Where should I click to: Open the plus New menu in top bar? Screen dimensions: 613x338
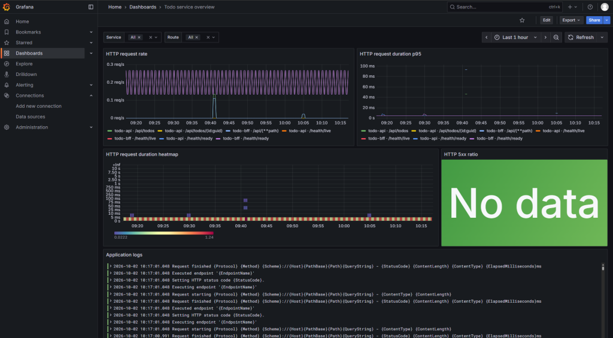pyautogui.click(x=572, y=7)
